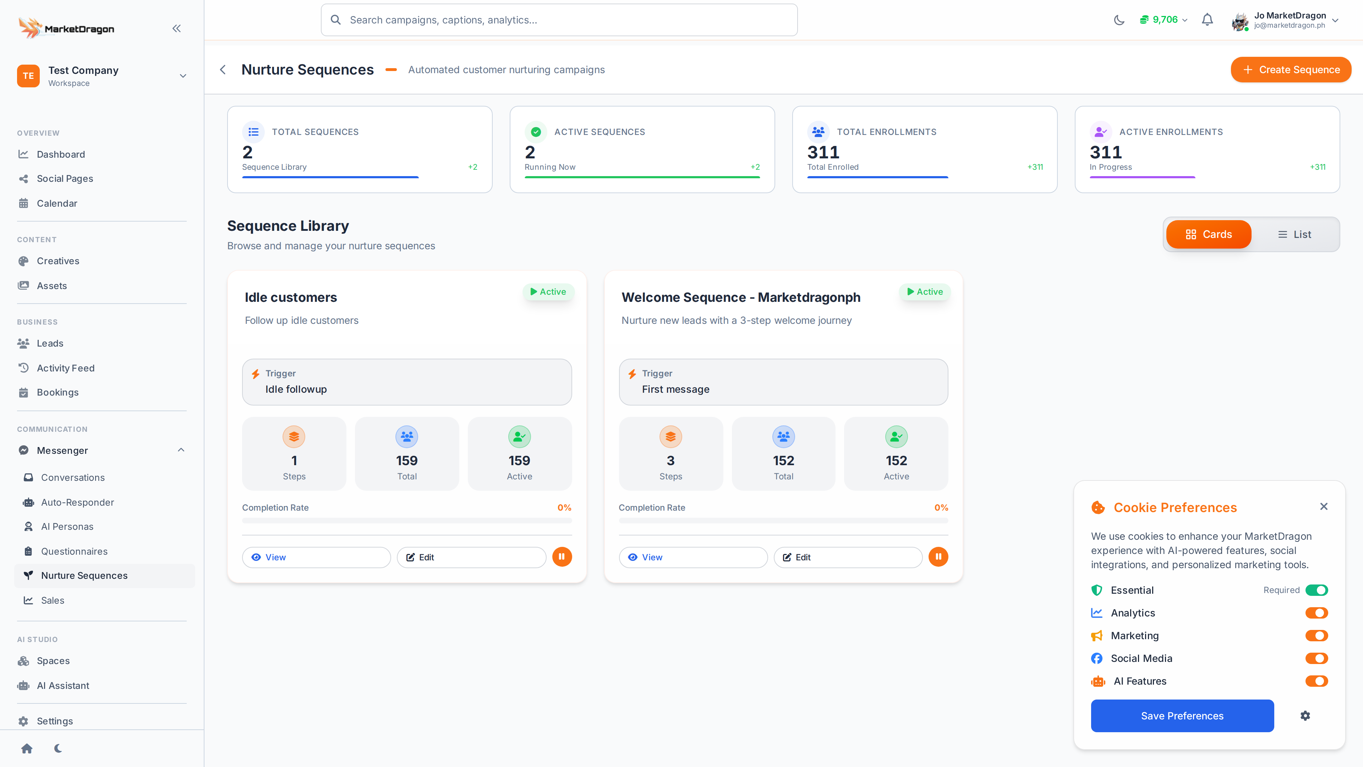Click the Active Sequences checkmark icon
Viewport: 1363px width, 767px height.
(536, 132)
